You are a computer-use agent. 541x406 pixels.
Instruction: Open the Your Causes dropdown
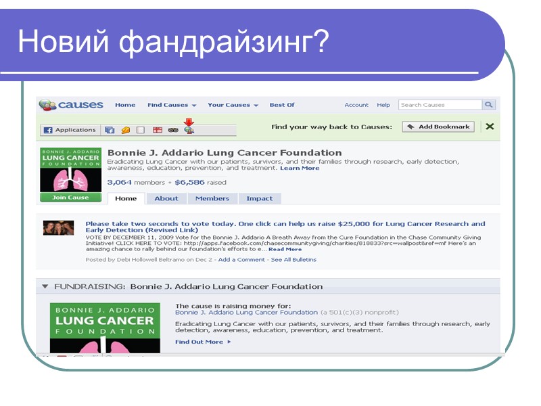(233, 105)
